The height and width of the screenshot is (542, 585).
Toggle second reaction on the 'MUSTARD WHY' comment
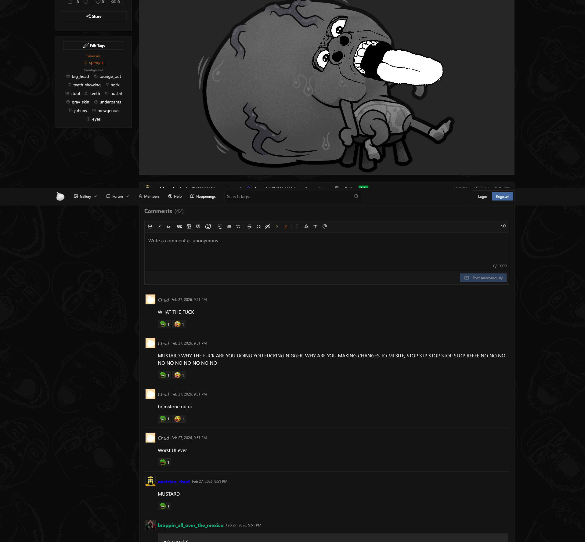coord(179,375)
